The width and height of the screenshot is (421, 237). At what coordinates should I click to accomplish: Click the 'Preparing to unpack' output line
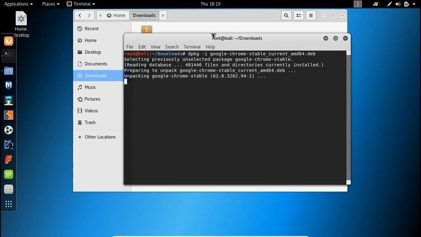pyautogui.click(x=210, y=70)
